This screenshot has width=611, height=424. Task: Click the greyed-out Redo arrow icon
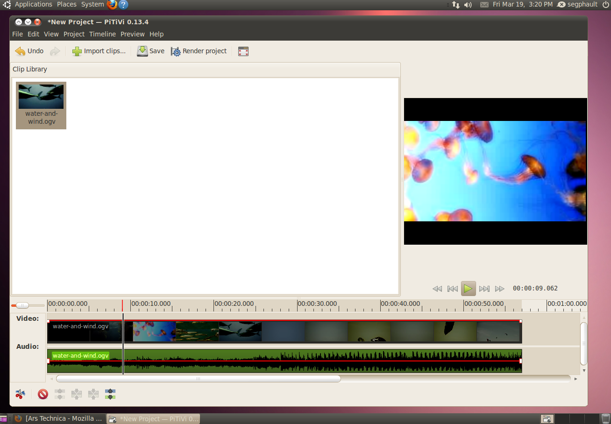55,51
